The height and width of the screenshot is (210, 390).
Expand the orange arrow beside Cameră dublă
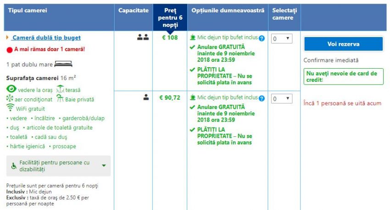8,38
